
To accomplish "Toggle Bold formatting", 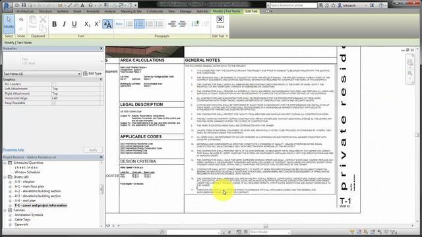I will (x=54, y=24).
